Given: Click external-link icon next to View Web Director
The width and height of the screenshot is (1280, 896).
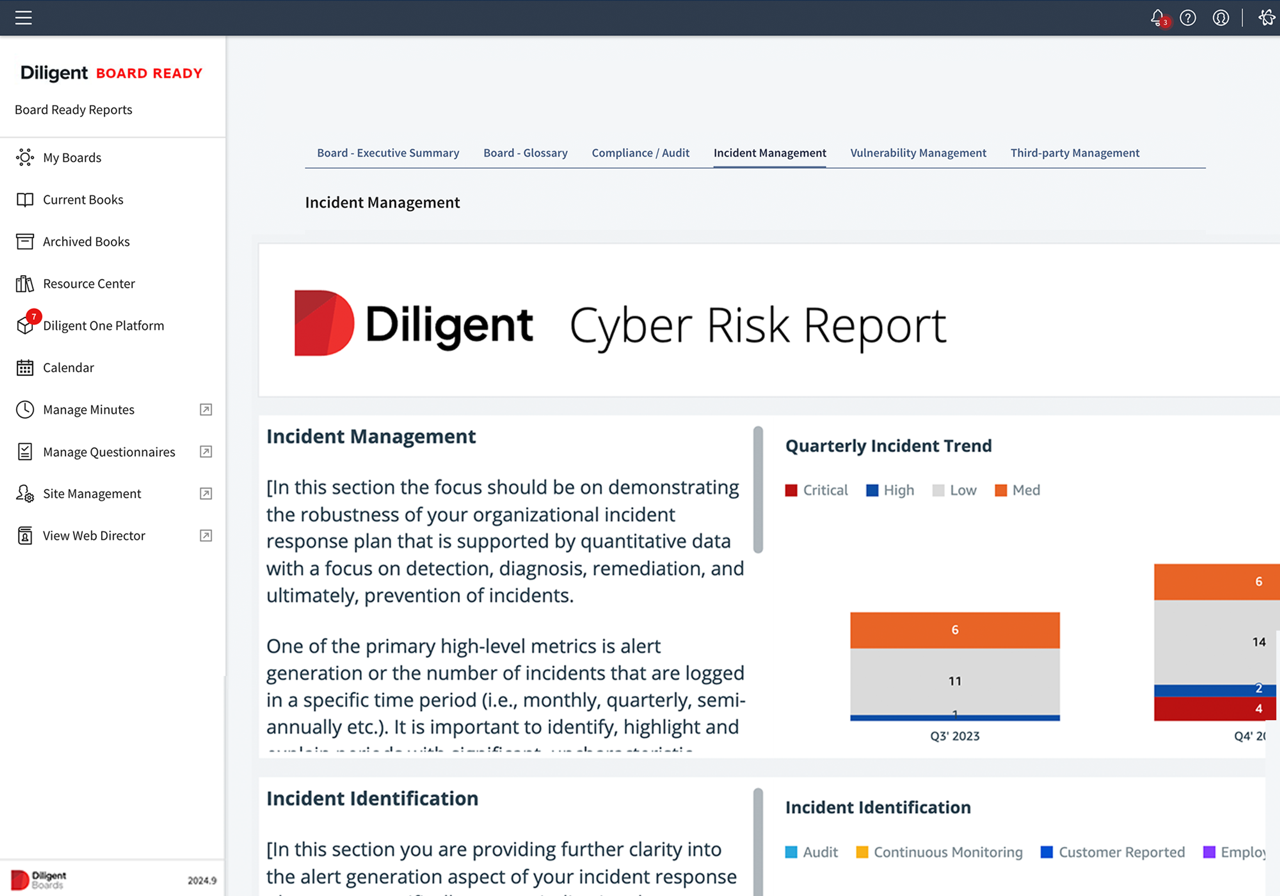Looking at the screenshot, I should pyautogui.click(x=206, y=536).
